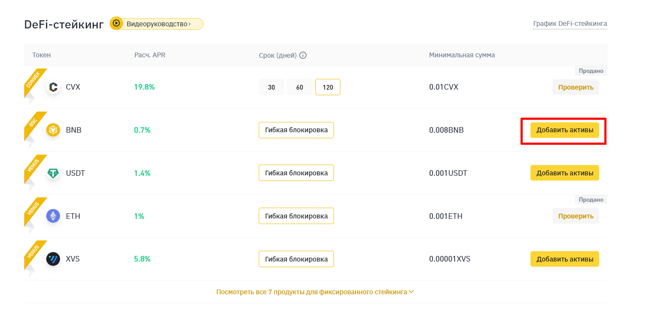Open Видеоруководство video guide
Screen dimensions: 651x321
click(x=158, y=24)
